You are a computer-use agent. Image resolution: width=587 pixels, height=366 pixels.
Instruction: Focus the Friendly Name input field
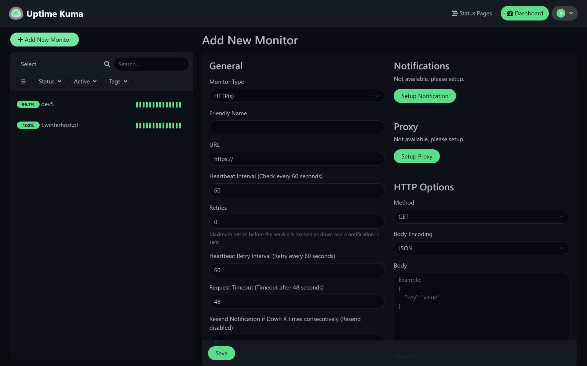pos(297,127)
